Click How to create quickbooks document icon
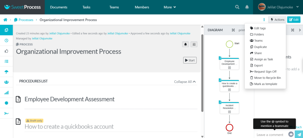303x138 pixels. click(x=18, y=122)
